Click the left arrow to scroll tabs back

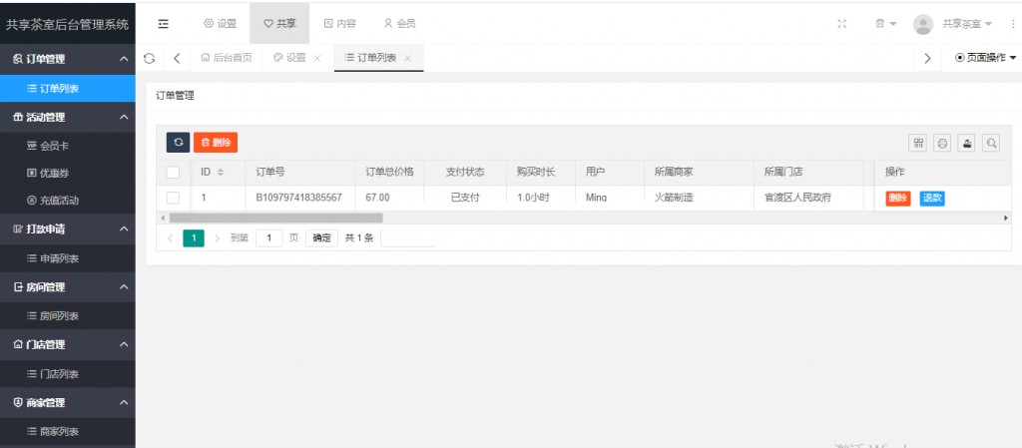click(177, 58)
